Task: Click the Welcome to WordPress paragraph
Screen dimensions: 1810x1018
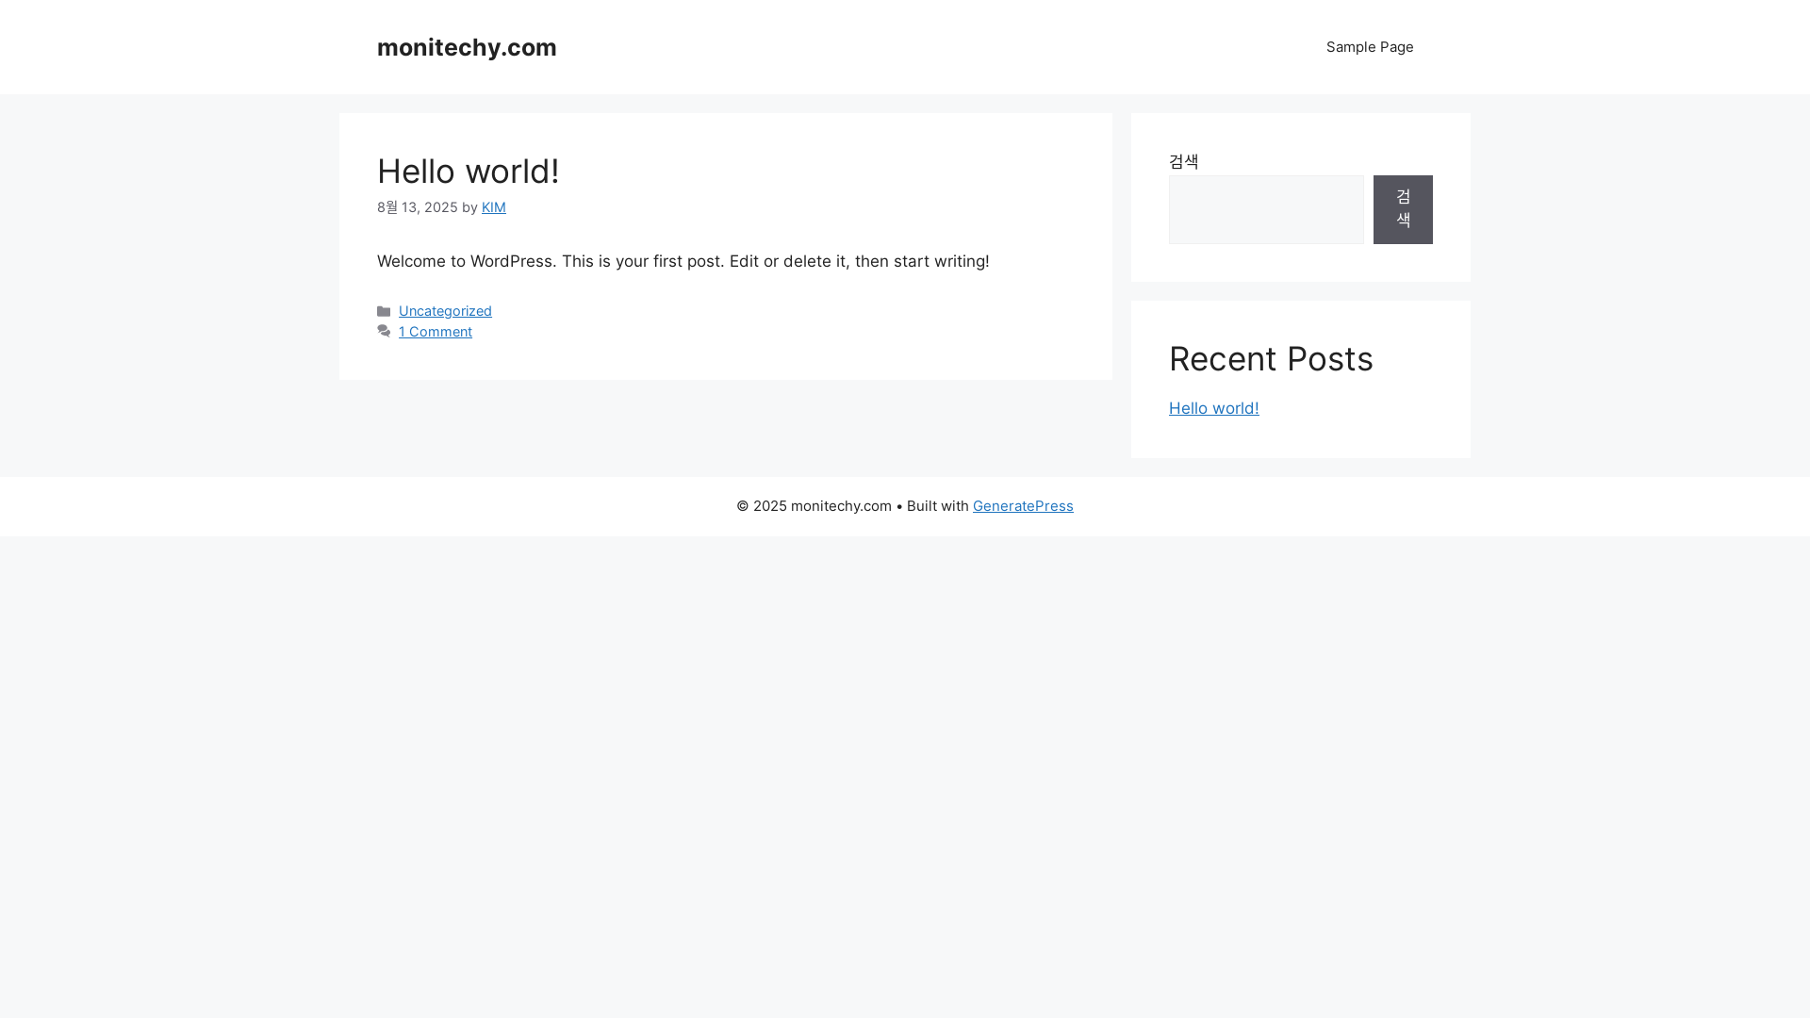Action: 683,261
